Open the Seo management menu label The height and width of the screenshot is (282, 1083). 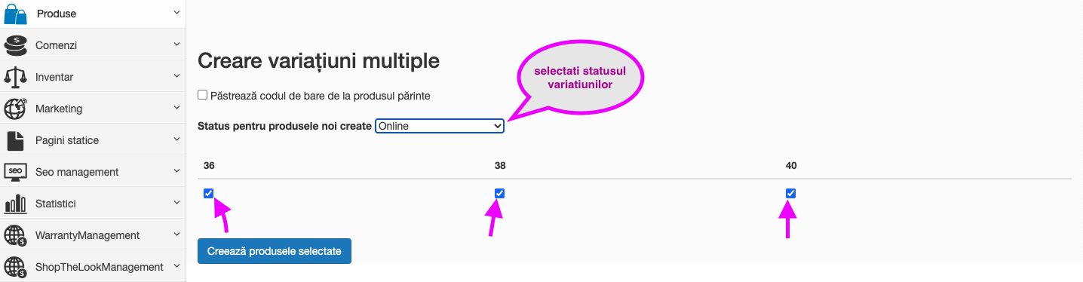pyautogui.click(x=77, y=172)
